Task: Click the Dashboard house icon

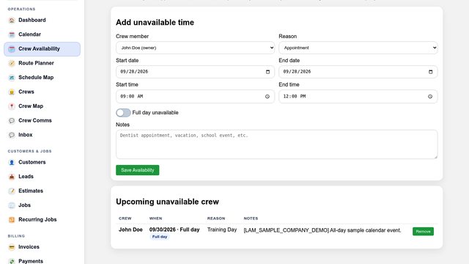Action: [12, 20]
